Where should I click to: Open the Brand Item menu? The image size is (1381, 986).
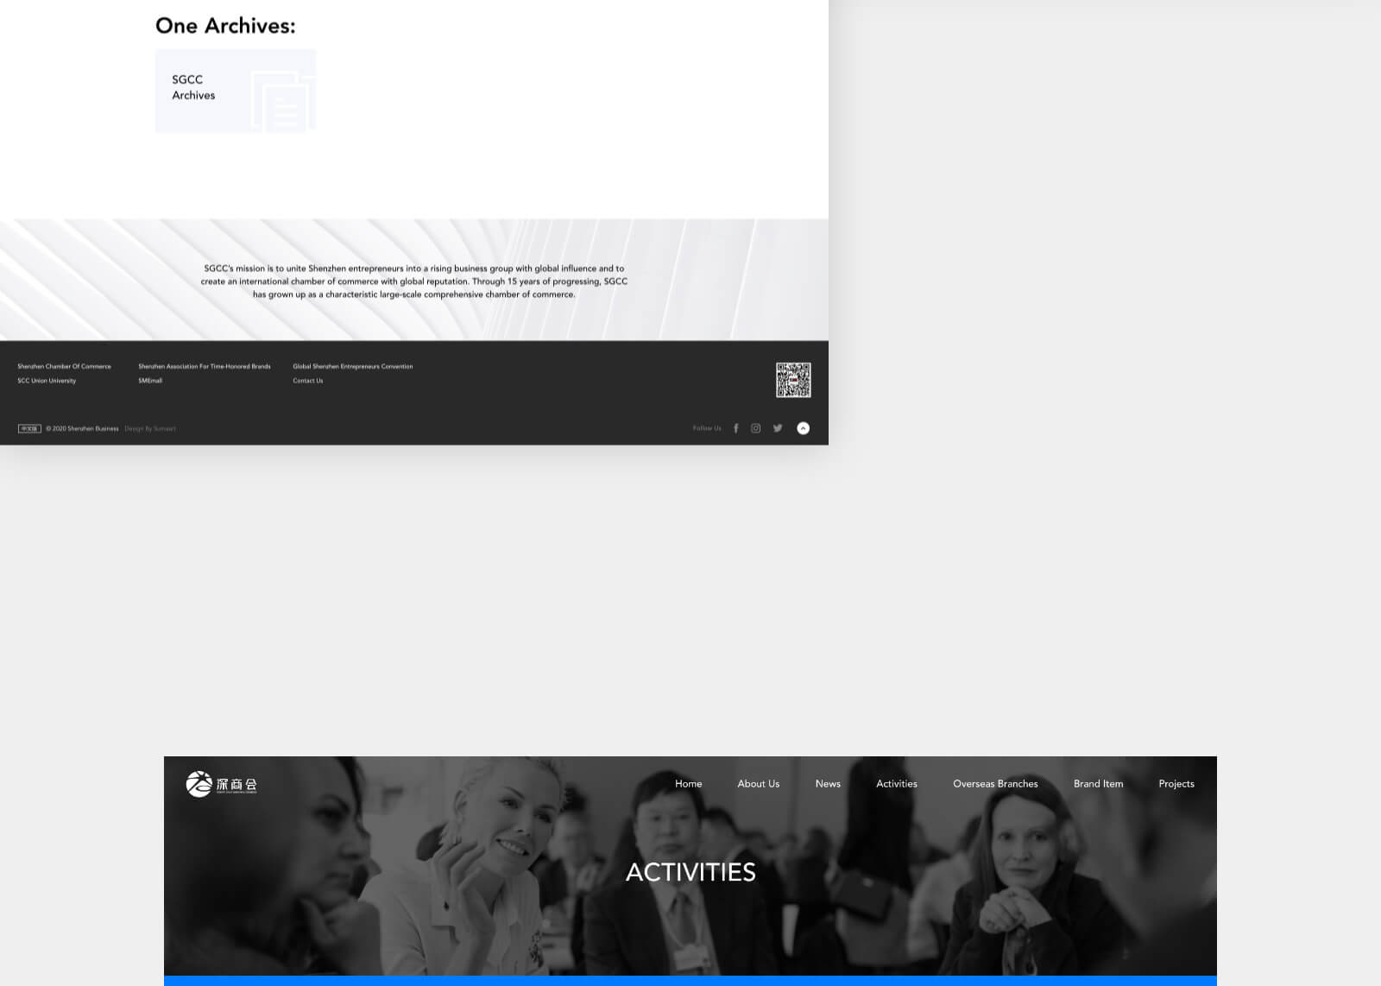pos(1098,784)
